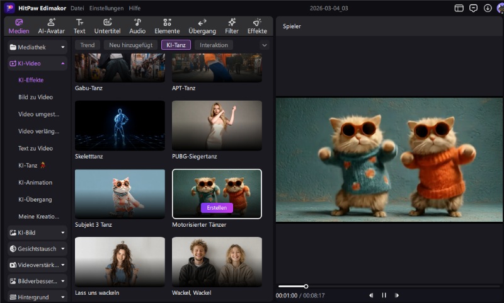Click the download icon in title bar
Image resolution: width=504 pixels, height=303 pixels.
coord(488,8)
